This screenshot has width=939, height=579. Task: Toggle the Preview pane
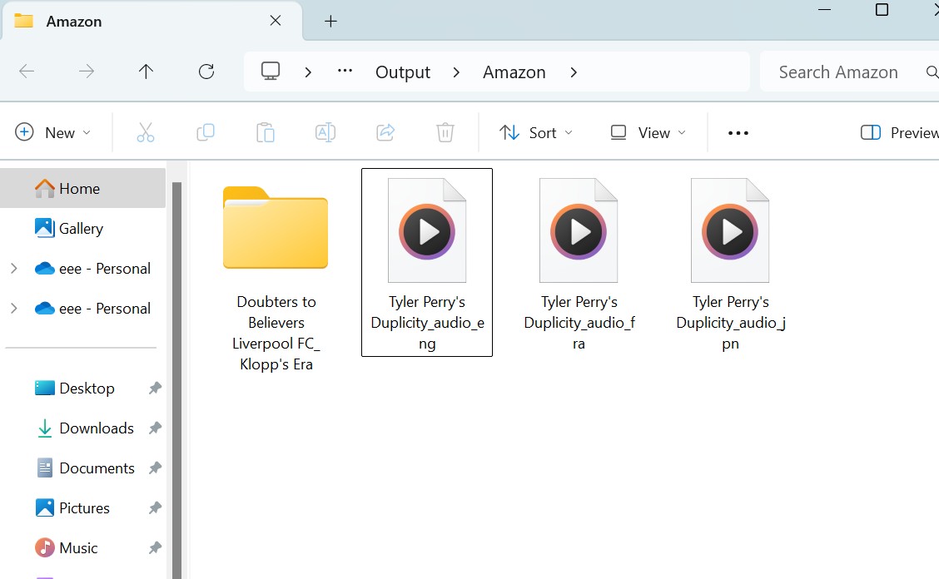pyautogui.click(x=898, y=132)
